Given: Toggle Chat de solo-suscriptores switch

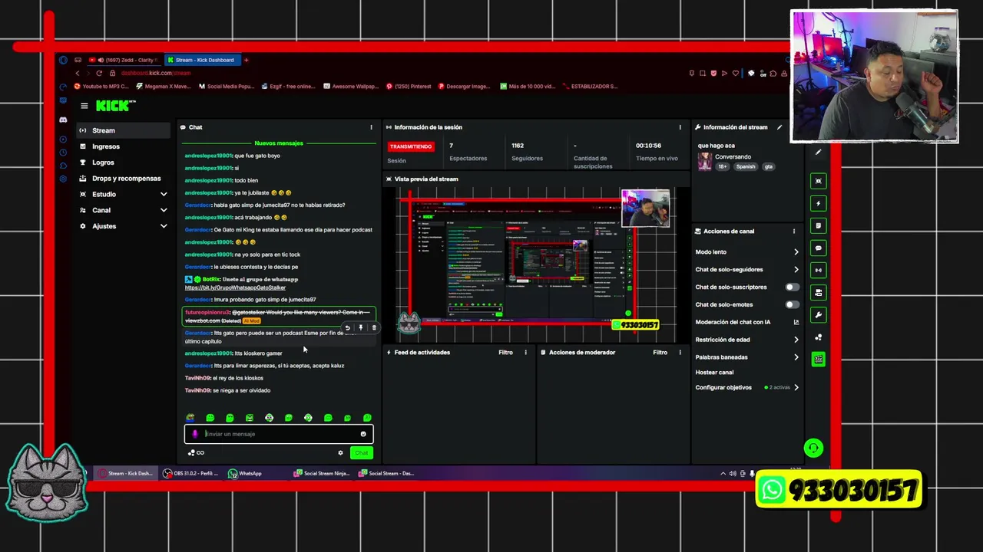Looking at the screenshot, I should (792, 287).
